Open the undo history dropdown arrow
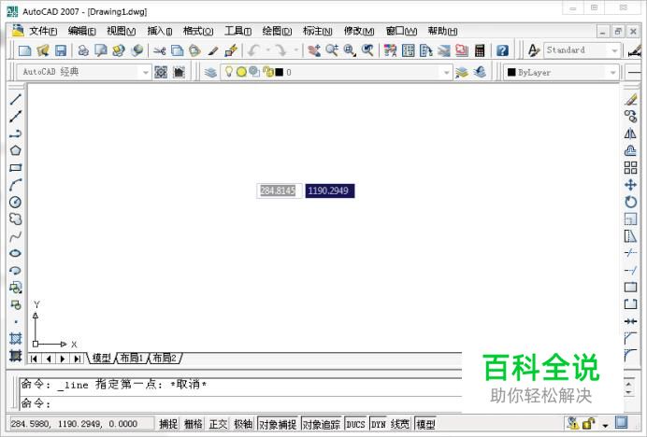This screenshot has width=647, height=437. point(267,50)
